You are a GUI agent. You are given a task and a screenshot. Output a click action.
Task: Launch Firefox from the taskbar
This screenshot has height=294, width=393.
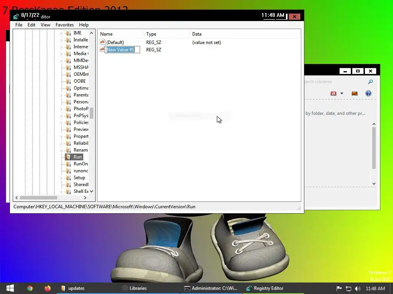(47, 288)
